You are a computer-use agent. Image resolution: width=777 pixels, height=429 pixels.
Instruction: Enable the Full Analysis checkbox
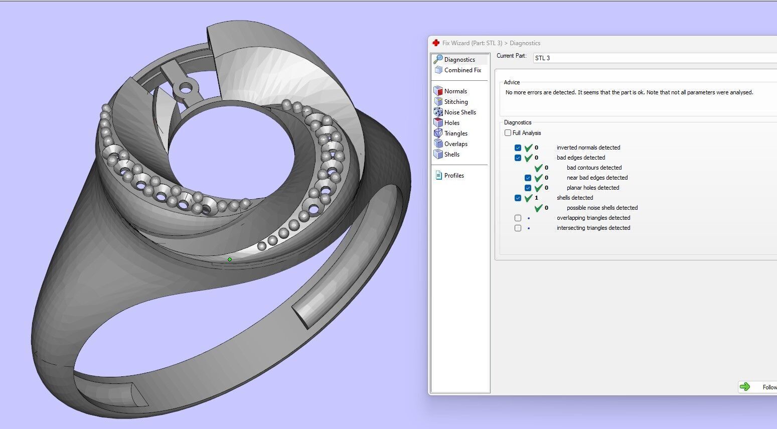tap(508, 133)
